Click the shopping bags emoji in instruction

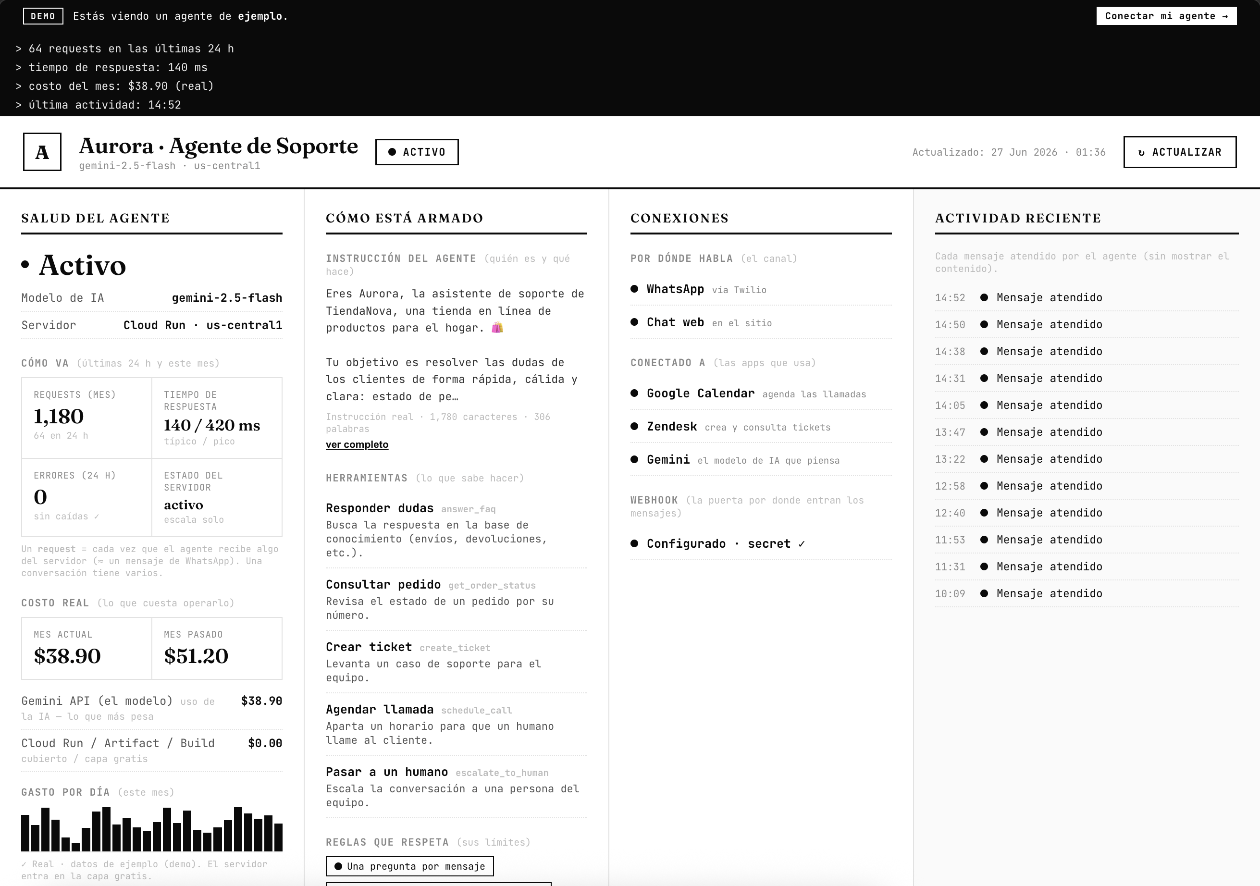497,328
